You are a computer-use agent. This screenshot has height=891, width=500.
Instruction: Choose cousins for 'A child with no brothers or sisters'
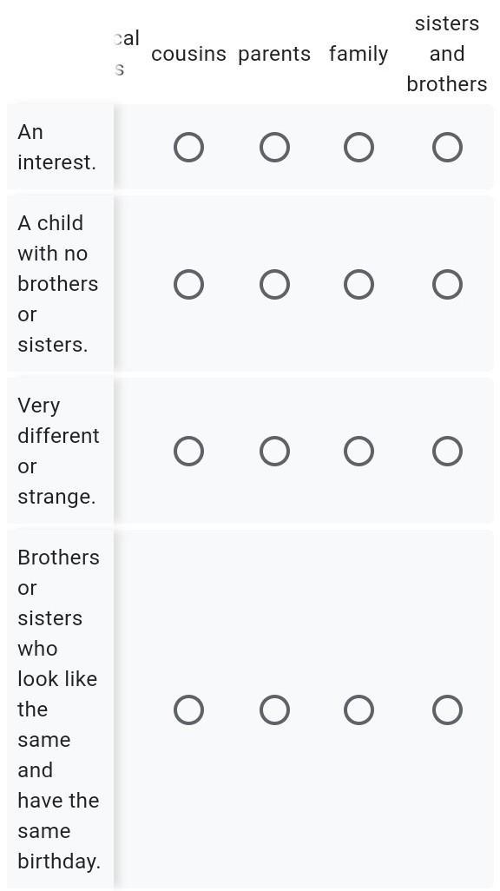click(188, 284)
